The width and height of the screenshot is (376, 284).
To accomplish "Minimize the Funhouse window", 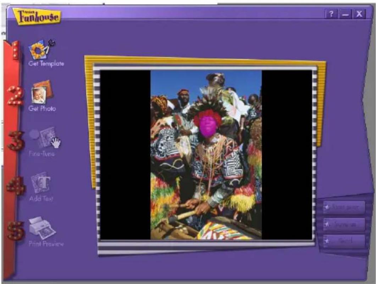I will [x=345, y=14].
